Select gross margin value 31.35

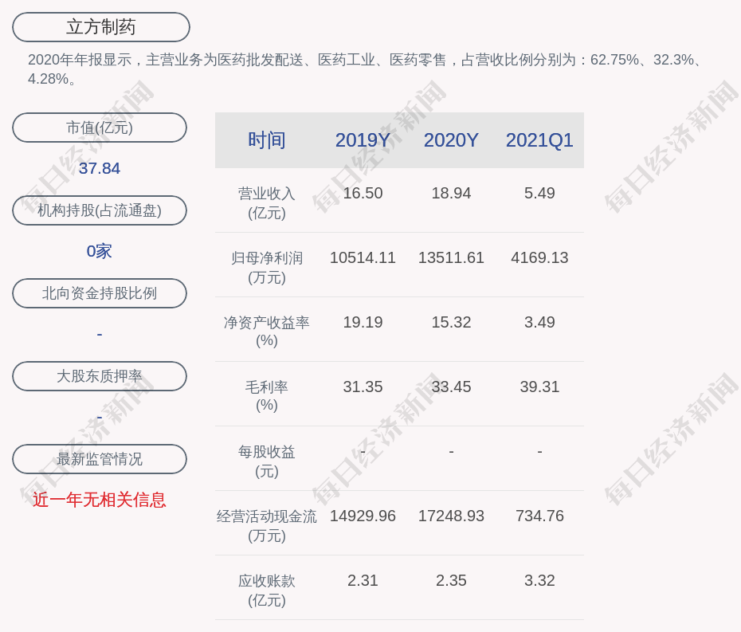[x=363, y=387]
